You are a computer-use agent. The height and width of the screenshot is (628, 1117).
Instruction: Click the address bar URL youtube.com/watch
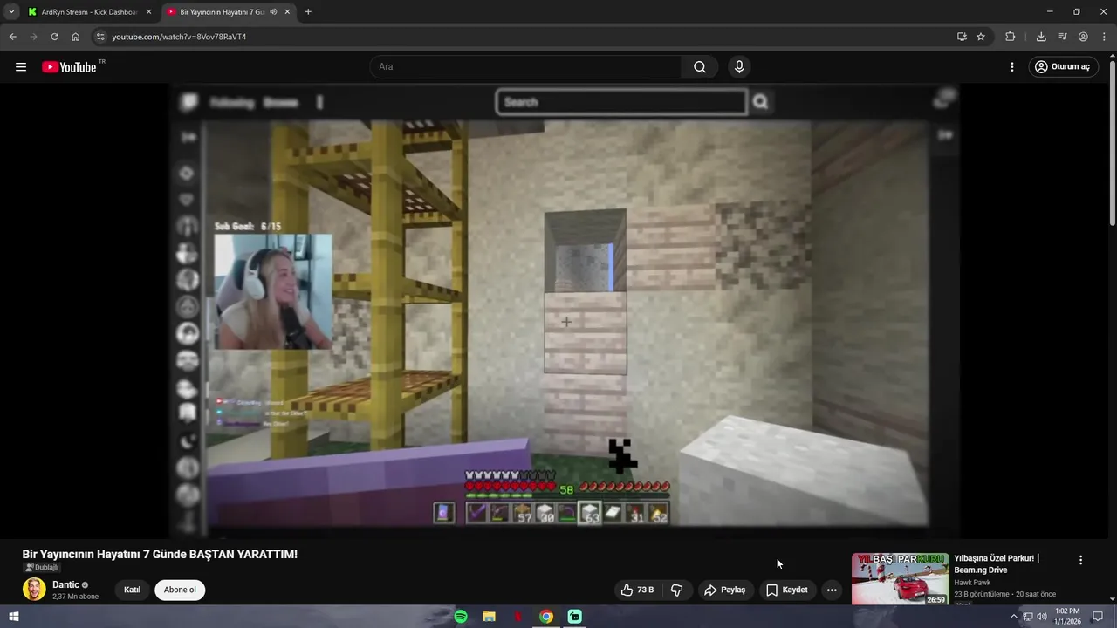179,37
